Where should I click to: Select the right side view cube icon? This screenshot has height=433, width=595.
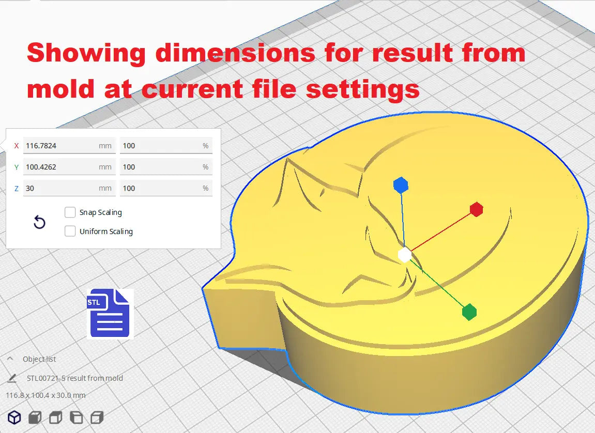coord(97,417)
